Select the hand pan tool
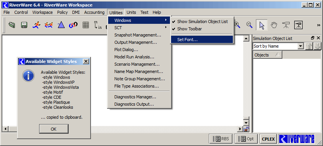Viewport: 323px width, 146px height. [x=274, y=25]
